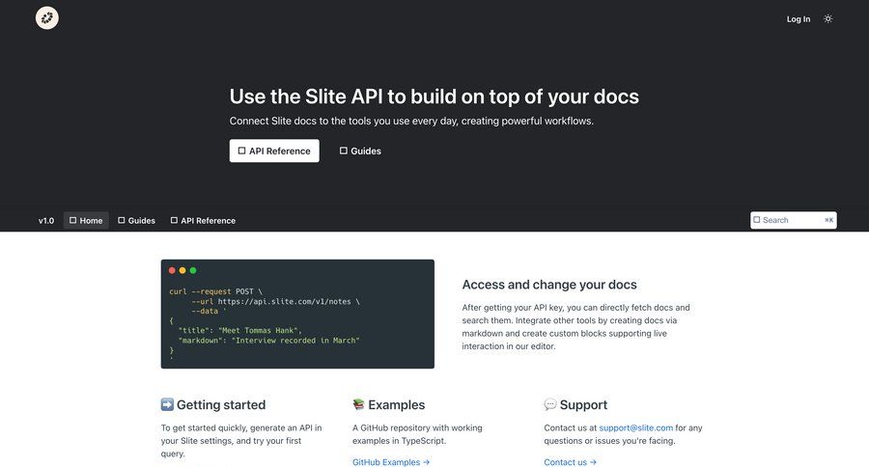Open the API Reference hero button

274,151
